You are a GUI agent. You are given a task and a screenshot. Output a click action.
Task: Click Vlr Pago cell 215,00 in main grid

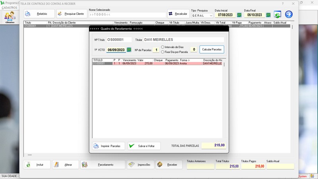tap(239, 26)
